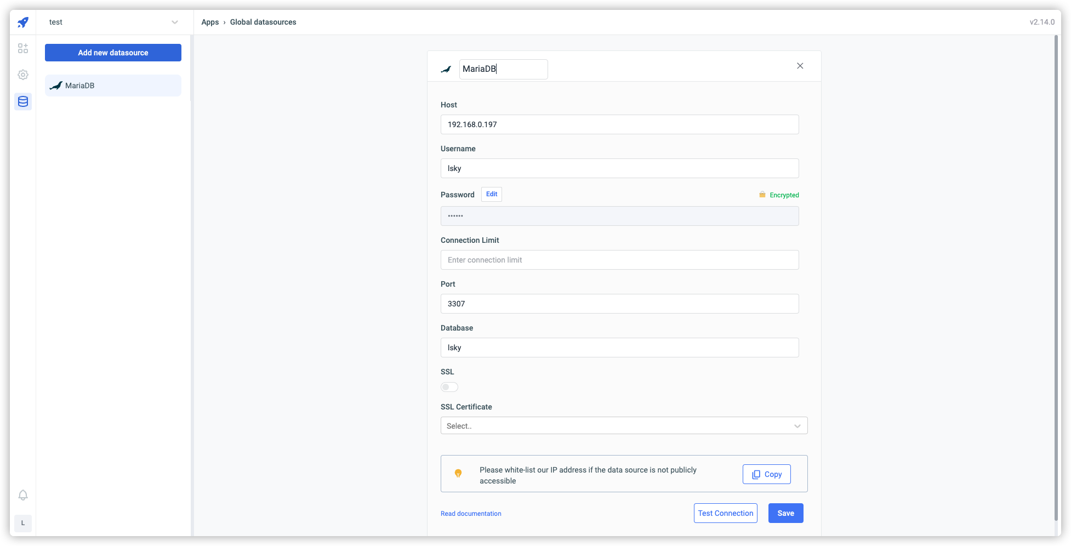
Task: Go to Apps breadcrumb
Action: (210, 22)
